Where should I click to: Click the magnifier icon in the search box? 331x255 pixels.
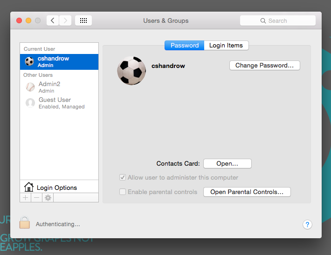[x=263, y=20]
